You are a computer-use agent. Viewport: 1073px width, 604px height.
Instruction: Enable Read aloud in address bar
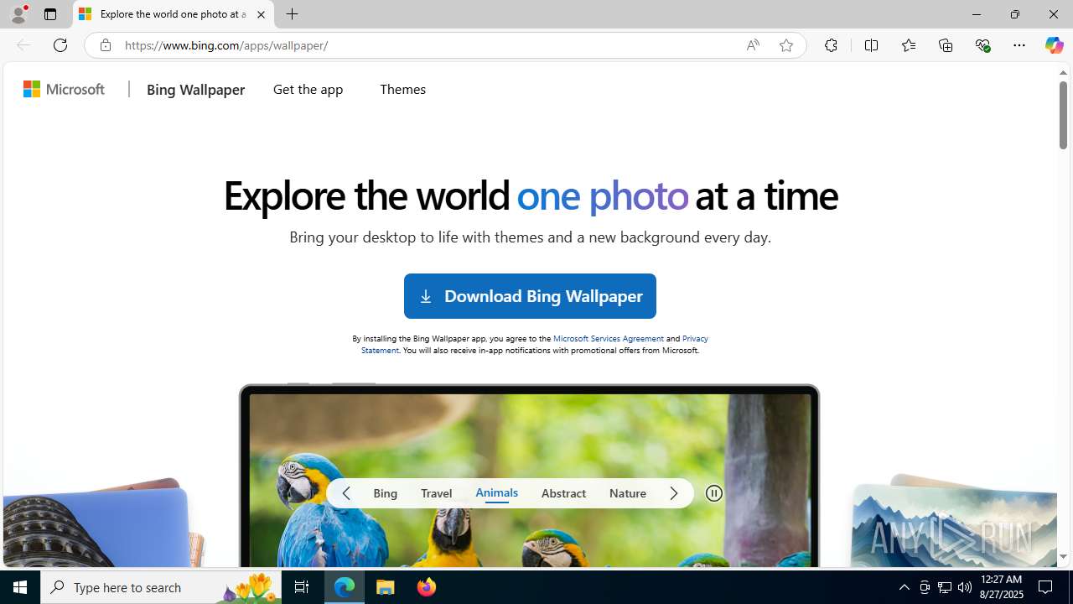click(x=753, y=45)
